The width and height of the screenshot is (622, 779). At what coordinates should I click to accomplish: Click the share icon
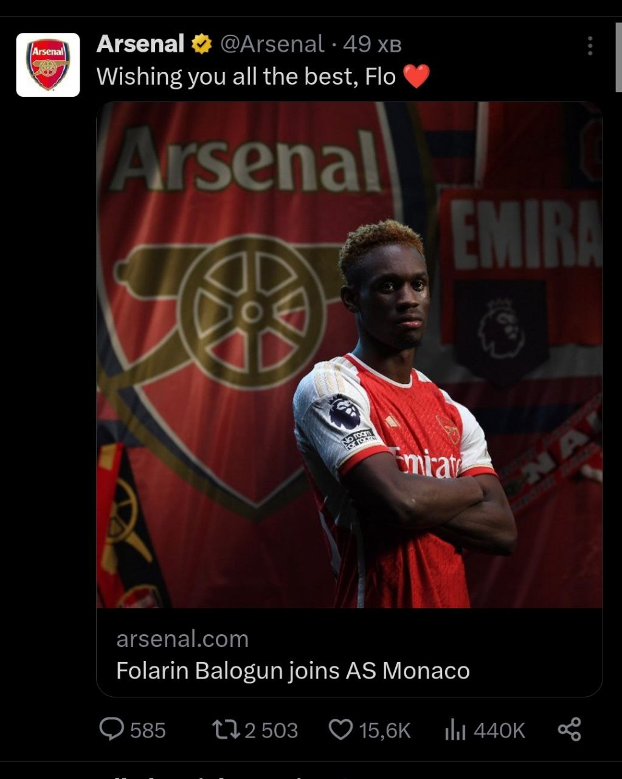pyautogui.click(x=569, y=729)
